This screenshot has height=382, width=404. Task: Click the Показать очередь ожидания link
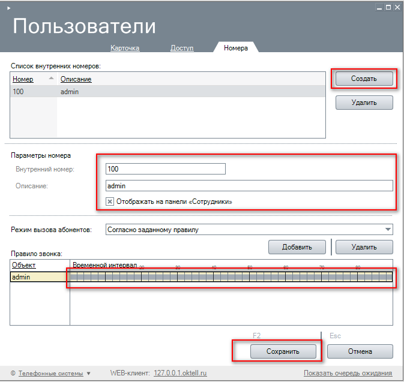point(348,373)
